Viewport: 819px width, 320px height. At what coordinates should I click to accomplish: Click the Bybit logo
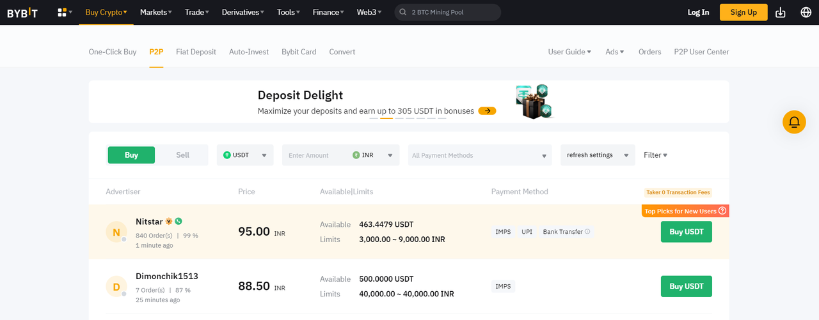(22, 12)
